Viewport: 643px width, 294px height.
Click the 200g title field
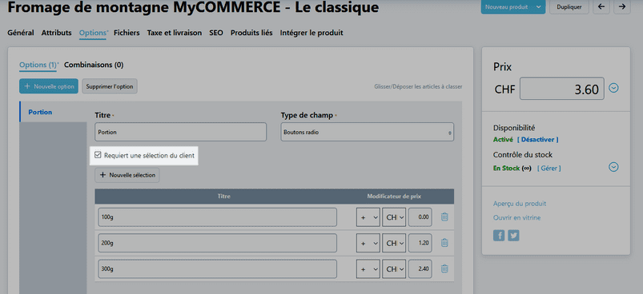217,244
